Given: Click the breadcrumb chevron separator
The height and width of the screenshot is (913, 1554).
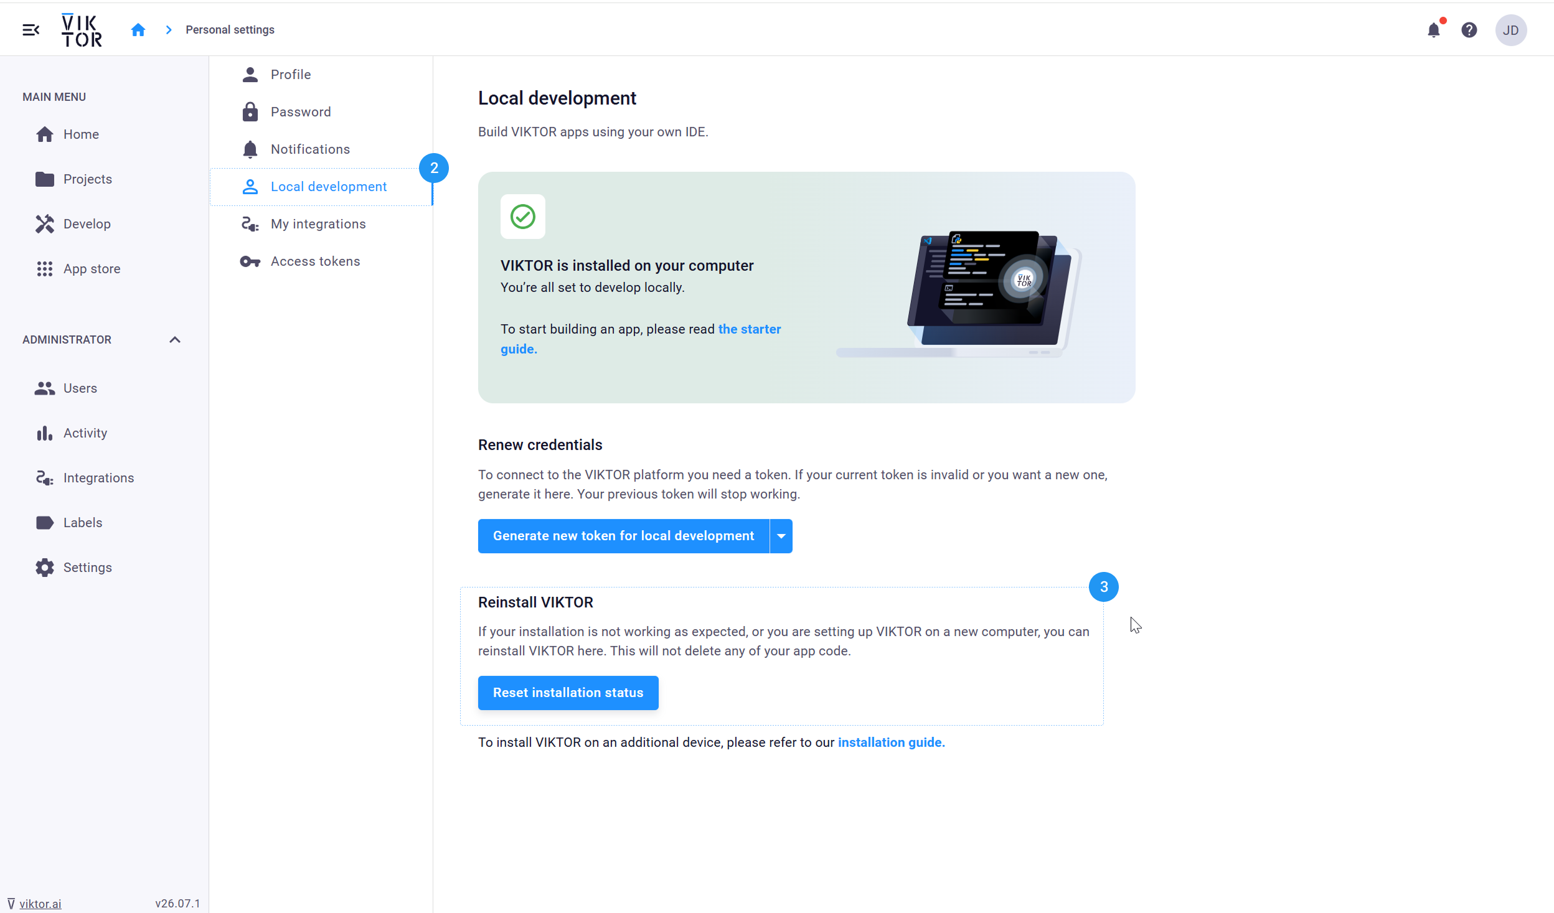Looking at the screenshot, I should click(x=168, y=30).
